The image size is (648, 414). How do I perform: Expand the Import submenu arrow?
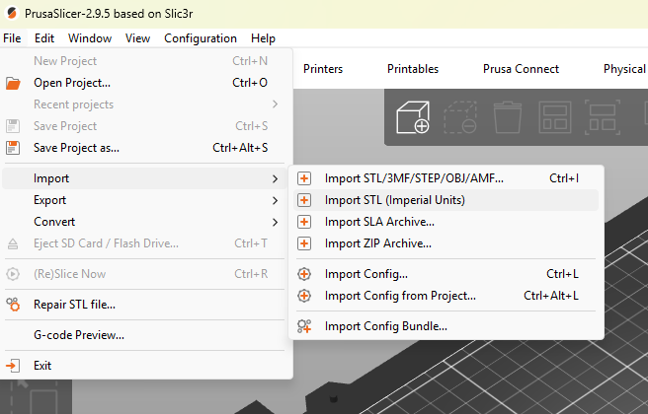[x=276, y=178]
